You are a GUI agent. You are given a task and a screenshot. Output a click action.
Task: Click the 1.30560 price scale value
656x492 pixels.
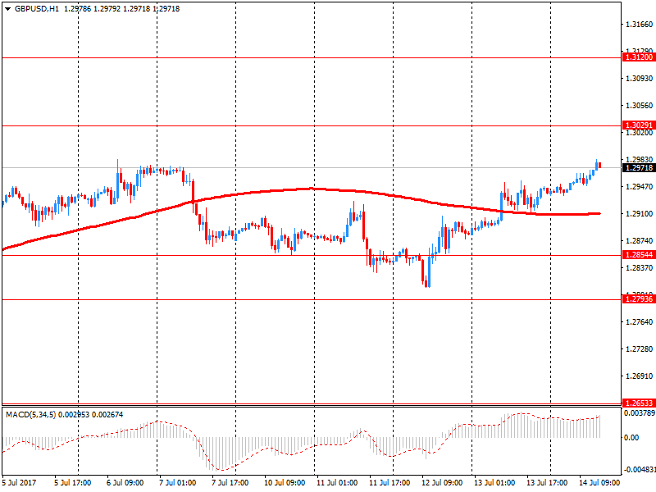pos(639,106)
